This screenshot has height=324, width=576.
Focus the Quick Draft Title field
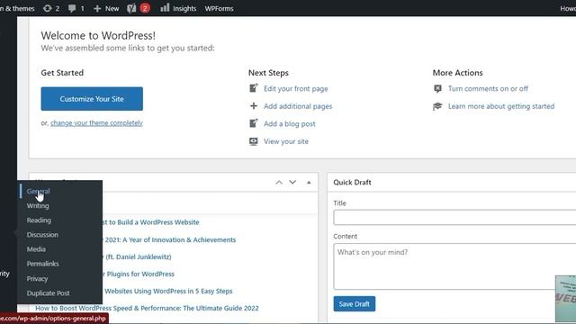[x=454, y=218]
